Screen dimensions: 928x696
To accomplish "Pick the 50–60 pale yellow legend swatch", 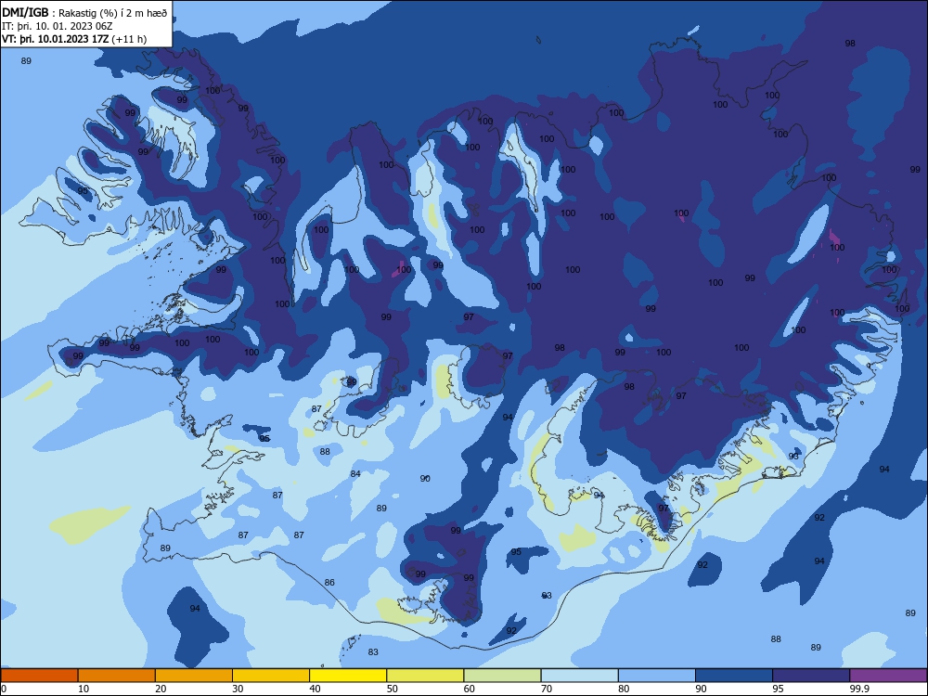I will click(425, 676).
